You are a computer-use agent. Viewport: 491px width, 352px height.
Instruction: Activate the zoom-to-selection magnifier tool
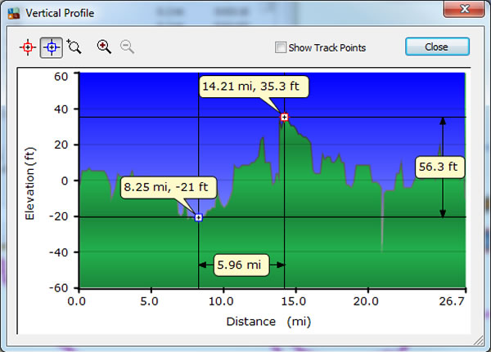74,47
